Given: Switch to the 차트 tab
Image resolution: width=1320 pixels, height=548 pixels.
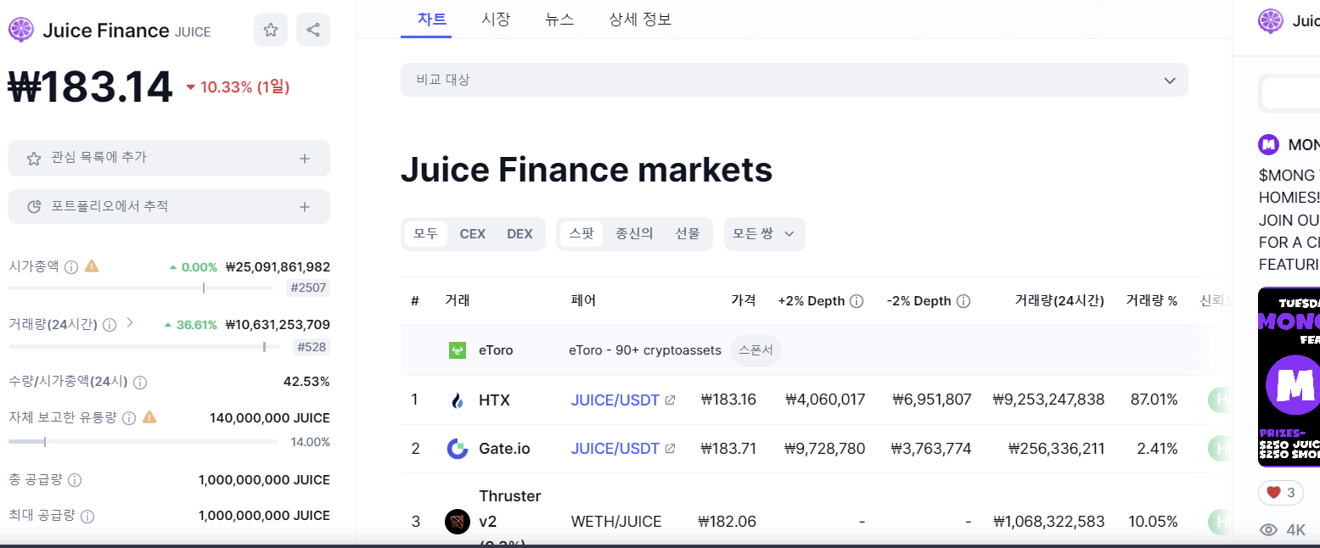Looking at the screenshot, I should click(x=432, y=19).
